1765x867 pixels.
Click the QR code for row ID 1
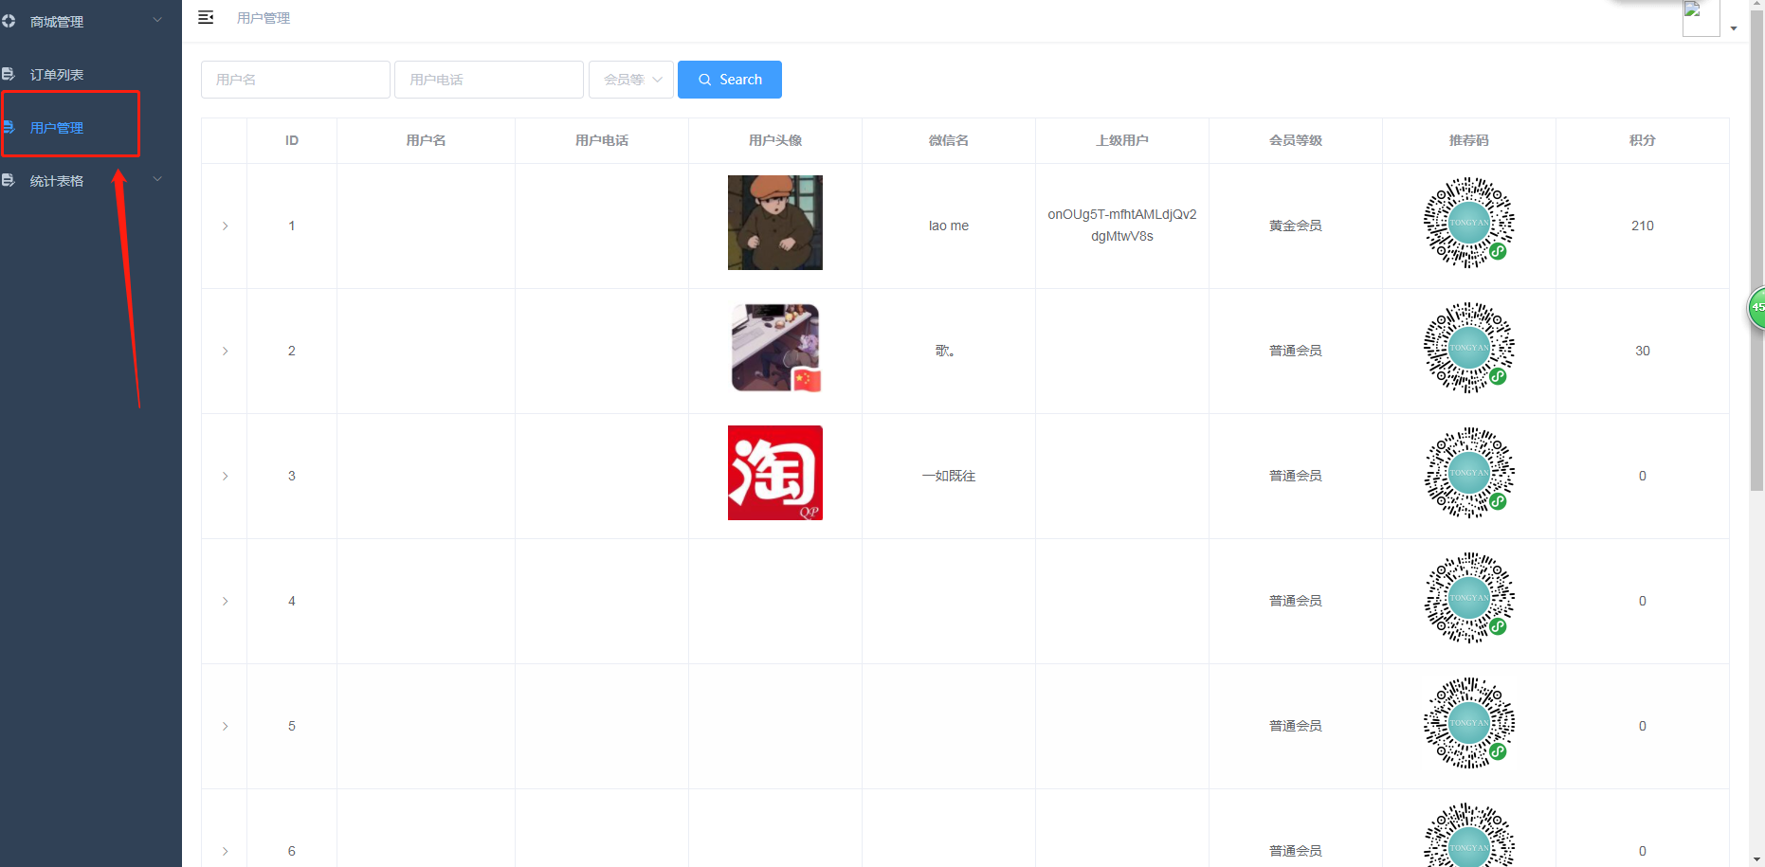1469,223
